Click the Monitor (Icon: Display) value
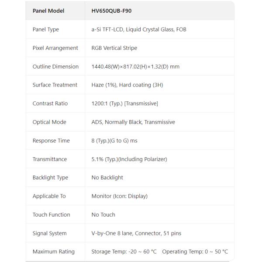This screenshot has width=262, height=262. [120, 196]
